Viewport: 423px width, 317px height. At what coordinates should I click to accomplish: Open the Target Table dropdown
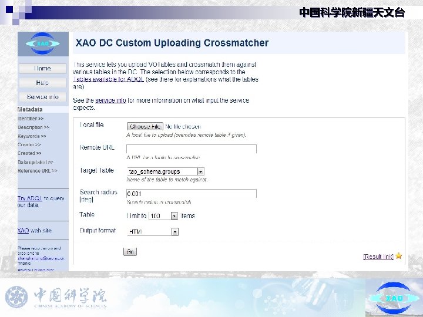pyautogui.click(x=166, y=171)
